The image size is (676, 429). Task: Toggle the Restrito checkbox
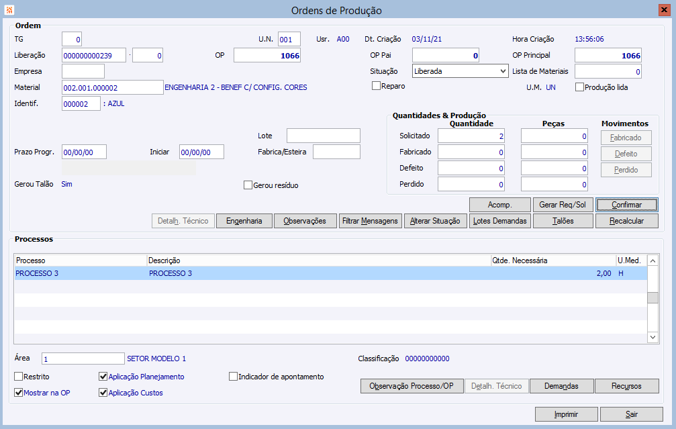pos(19,377)
